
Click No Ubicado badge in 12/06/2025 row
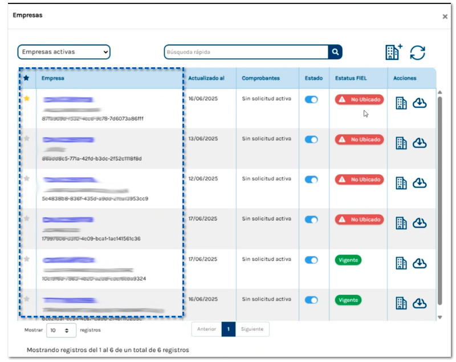pyautogui.click(x=359, y=180)
